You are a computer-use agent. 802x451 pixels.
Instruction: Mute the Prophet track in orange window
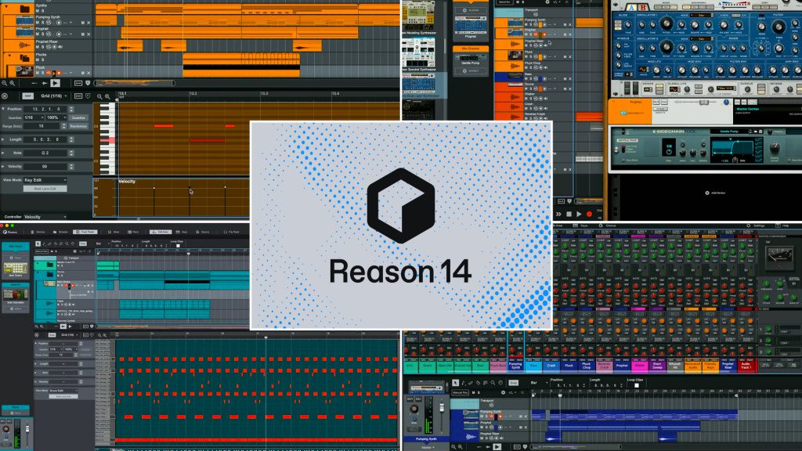tap(38, 34)
